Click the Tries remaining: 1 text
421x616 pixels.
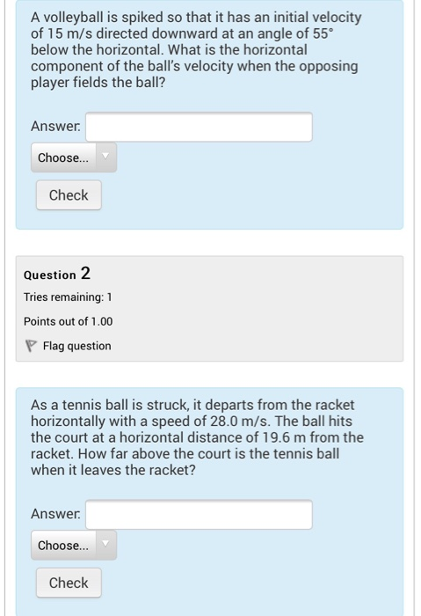68,297
